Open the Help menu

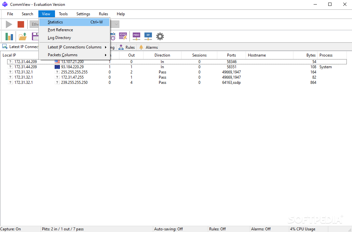(x=121, y=14)
